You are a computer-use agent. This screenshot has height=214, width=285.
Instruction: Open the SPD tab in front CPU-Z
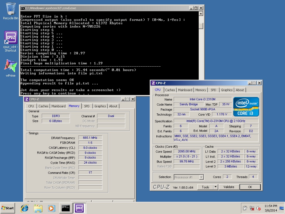213,90
